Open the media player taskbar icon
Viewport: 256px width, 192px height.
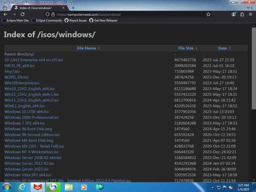84,187
